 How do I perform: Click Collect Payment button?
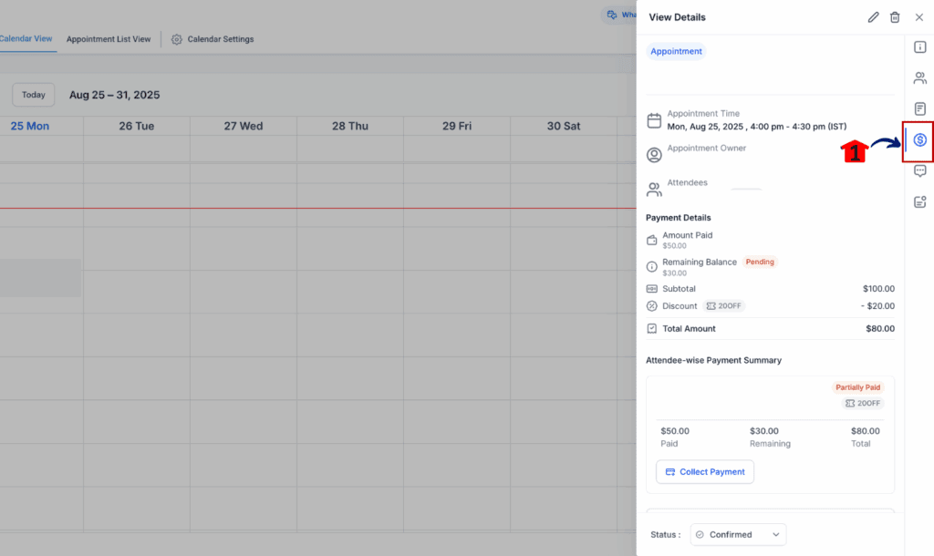coord(705,471)
